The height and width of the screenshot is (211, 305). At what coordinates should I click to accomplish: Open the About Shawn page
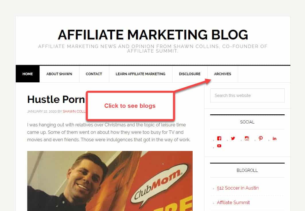59,74
